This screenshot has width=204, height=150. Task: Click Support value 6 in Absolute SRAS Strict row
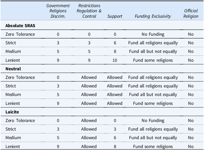click(114, 43)
